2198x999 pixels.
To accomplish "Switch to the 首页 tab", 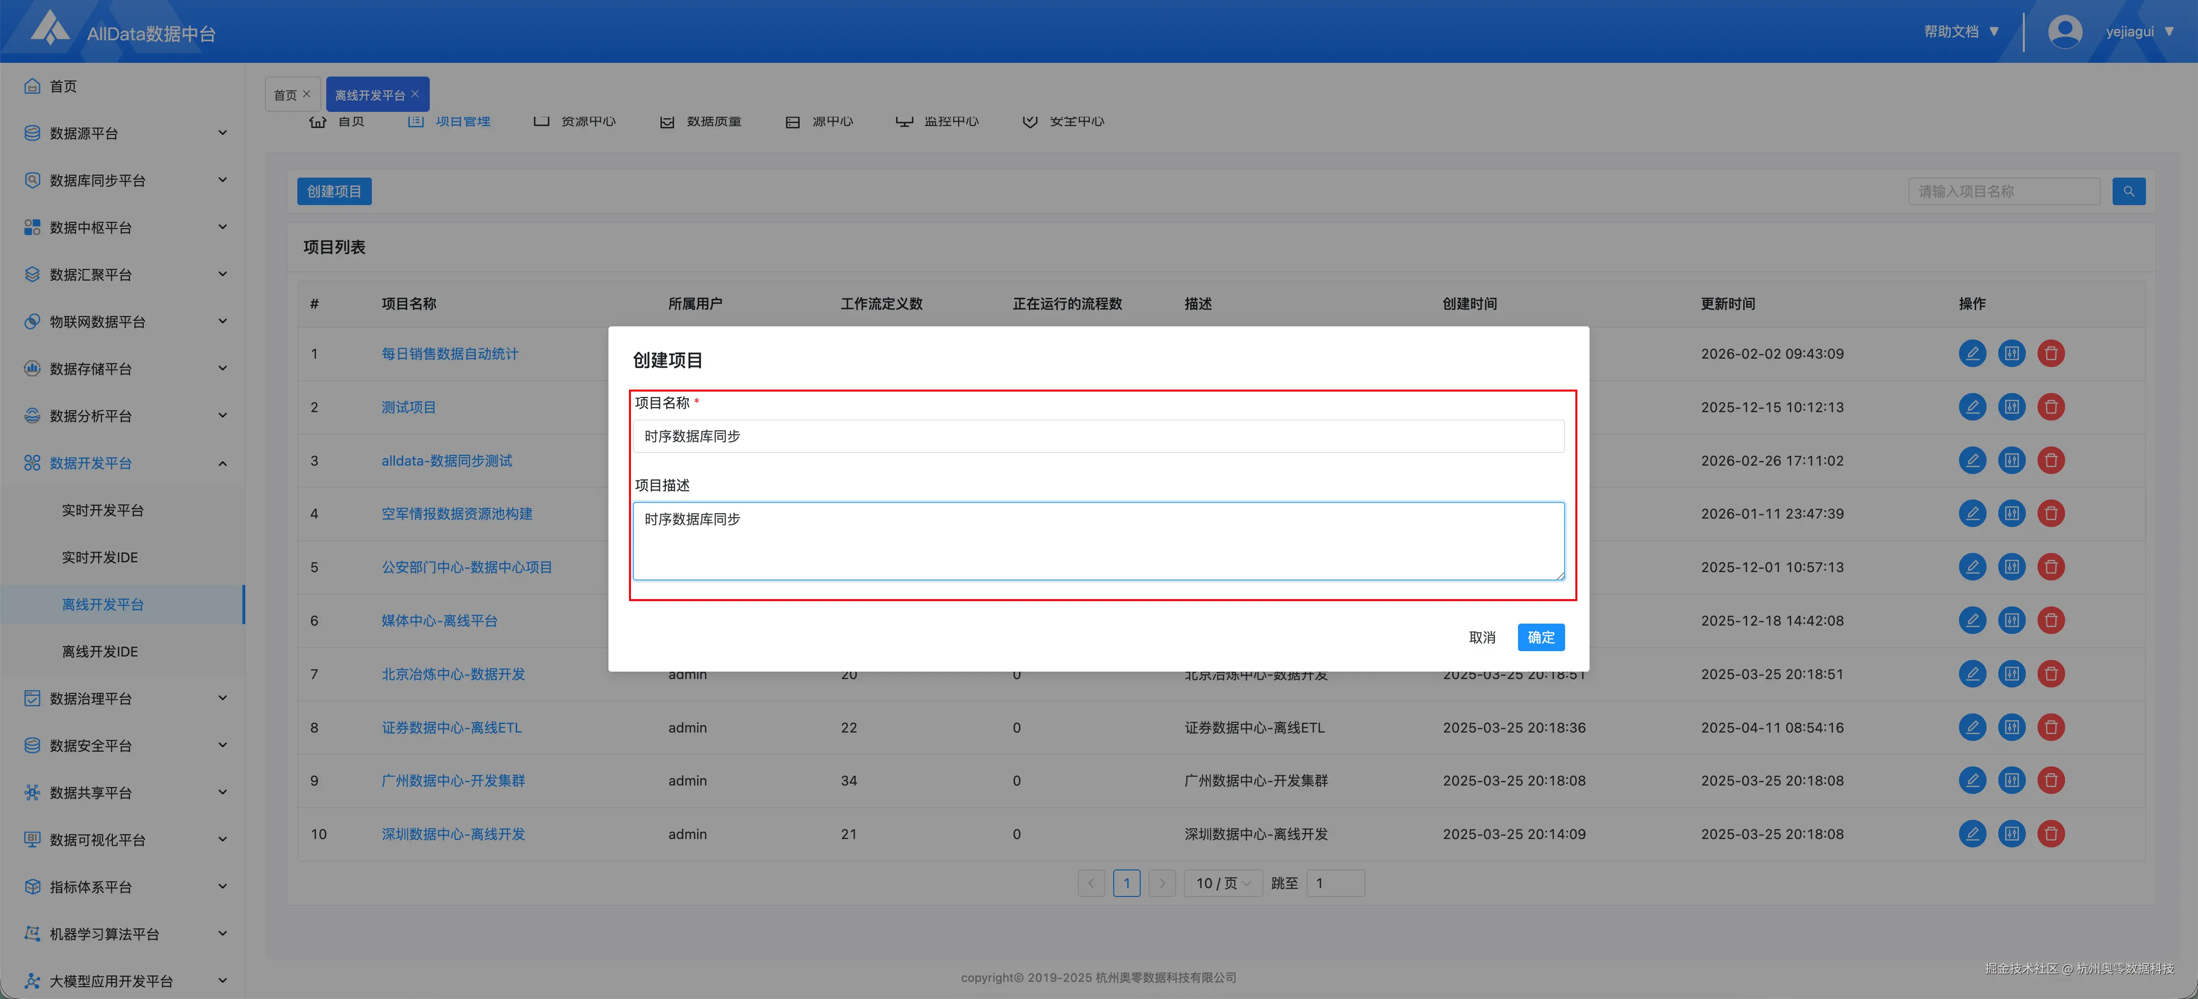I will [285, 95].
